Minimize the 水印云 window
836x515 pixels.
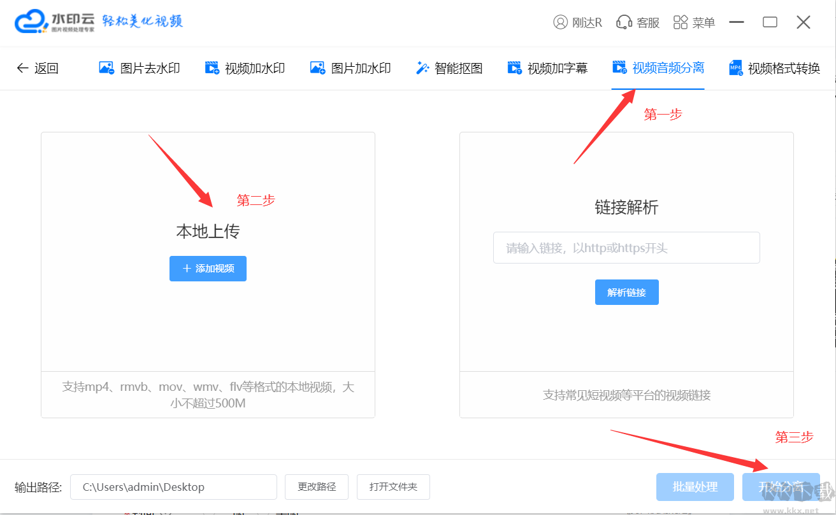(x=737, y=22)
